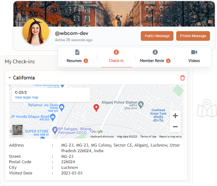Click the floating map location icon on the right
The height and width of the screenshot is (186, 217).
(x=207, y=109)
